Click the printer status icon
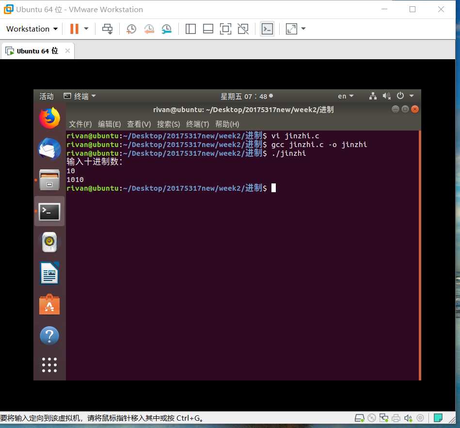 point(396,418)
